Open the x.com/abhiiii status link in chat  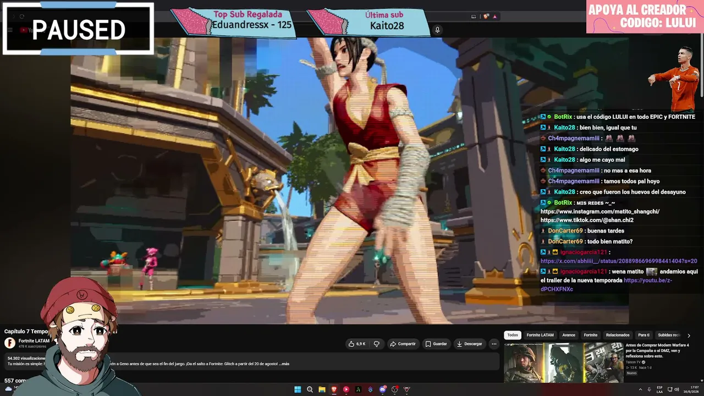(x=619, y=261)
